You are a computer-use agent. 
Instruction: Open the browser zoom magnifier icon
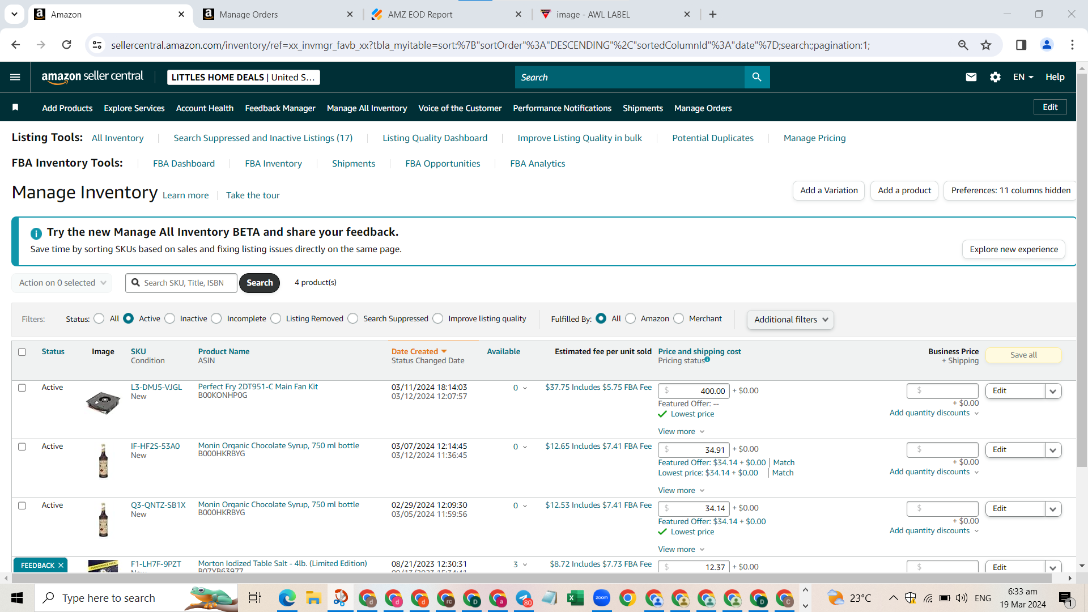(x=963, y=45)
